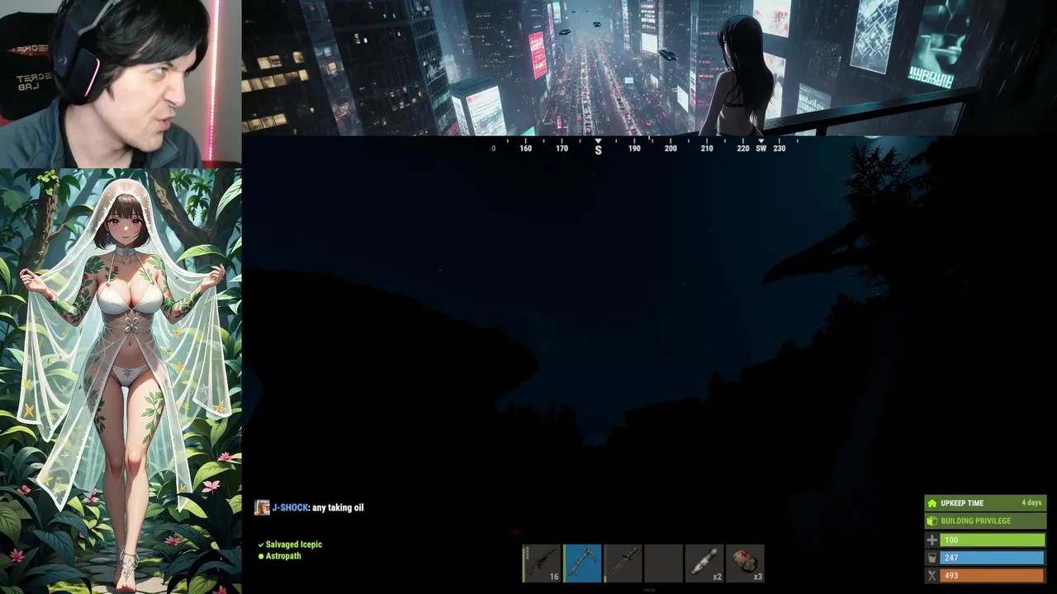The height and width of the screenshot is (594, 1057).
Task: Click the 170 heading on the compass
Action: click(x=562, y=148)
